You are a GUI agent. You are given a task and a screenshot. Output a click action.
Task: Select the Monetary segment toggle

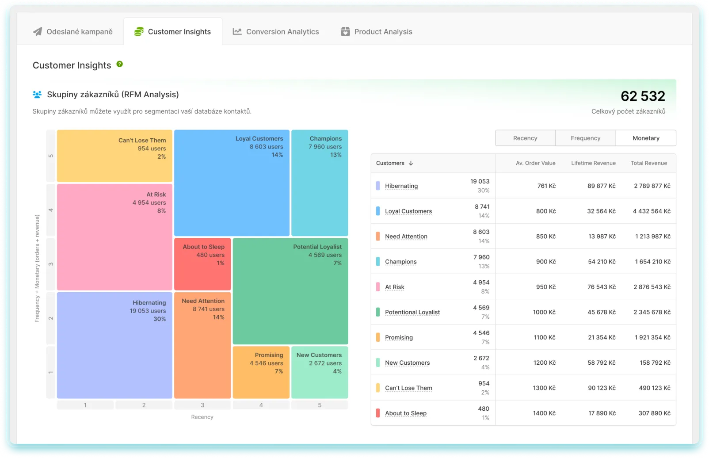(x=646, y=138)
